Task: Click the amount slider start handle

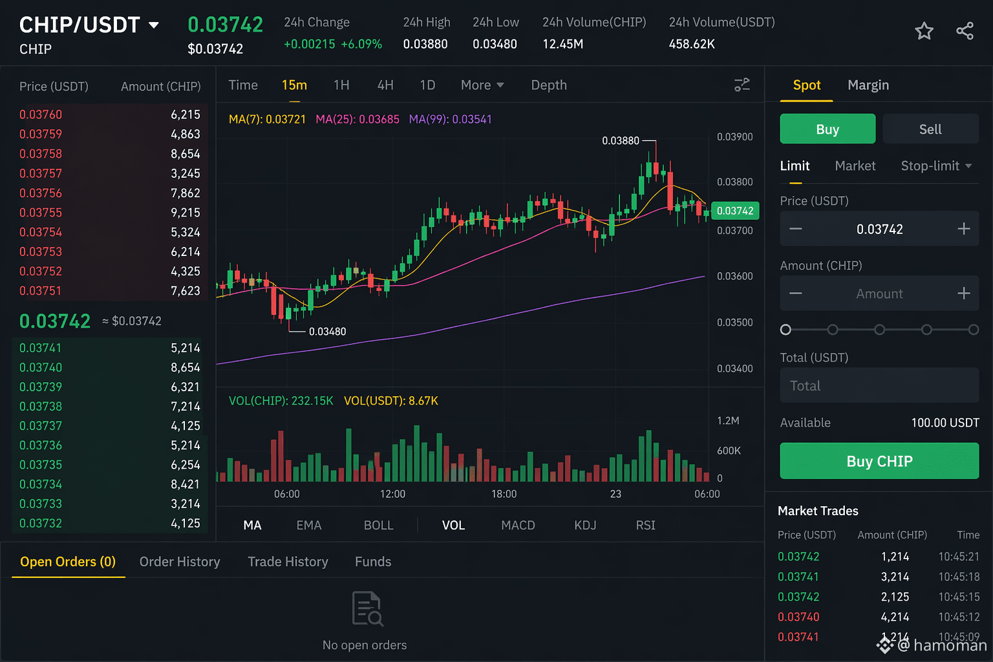Action: 785,330
